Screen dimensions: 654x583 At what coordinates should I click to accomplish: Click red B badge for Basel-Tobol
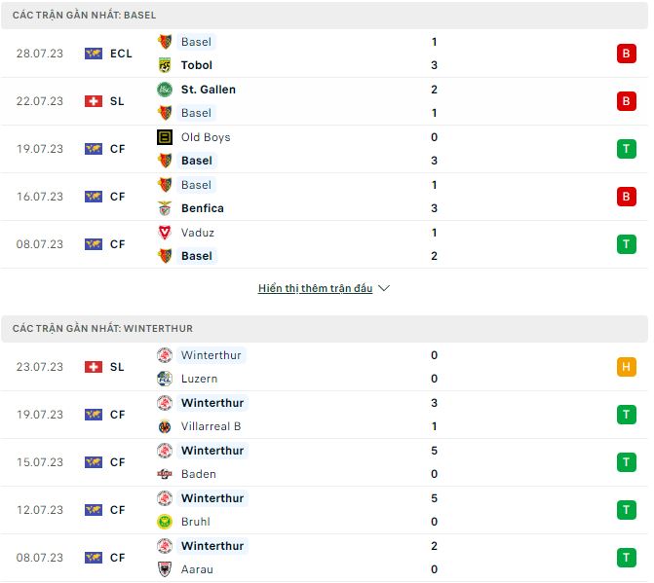click(x=626, y=54)
